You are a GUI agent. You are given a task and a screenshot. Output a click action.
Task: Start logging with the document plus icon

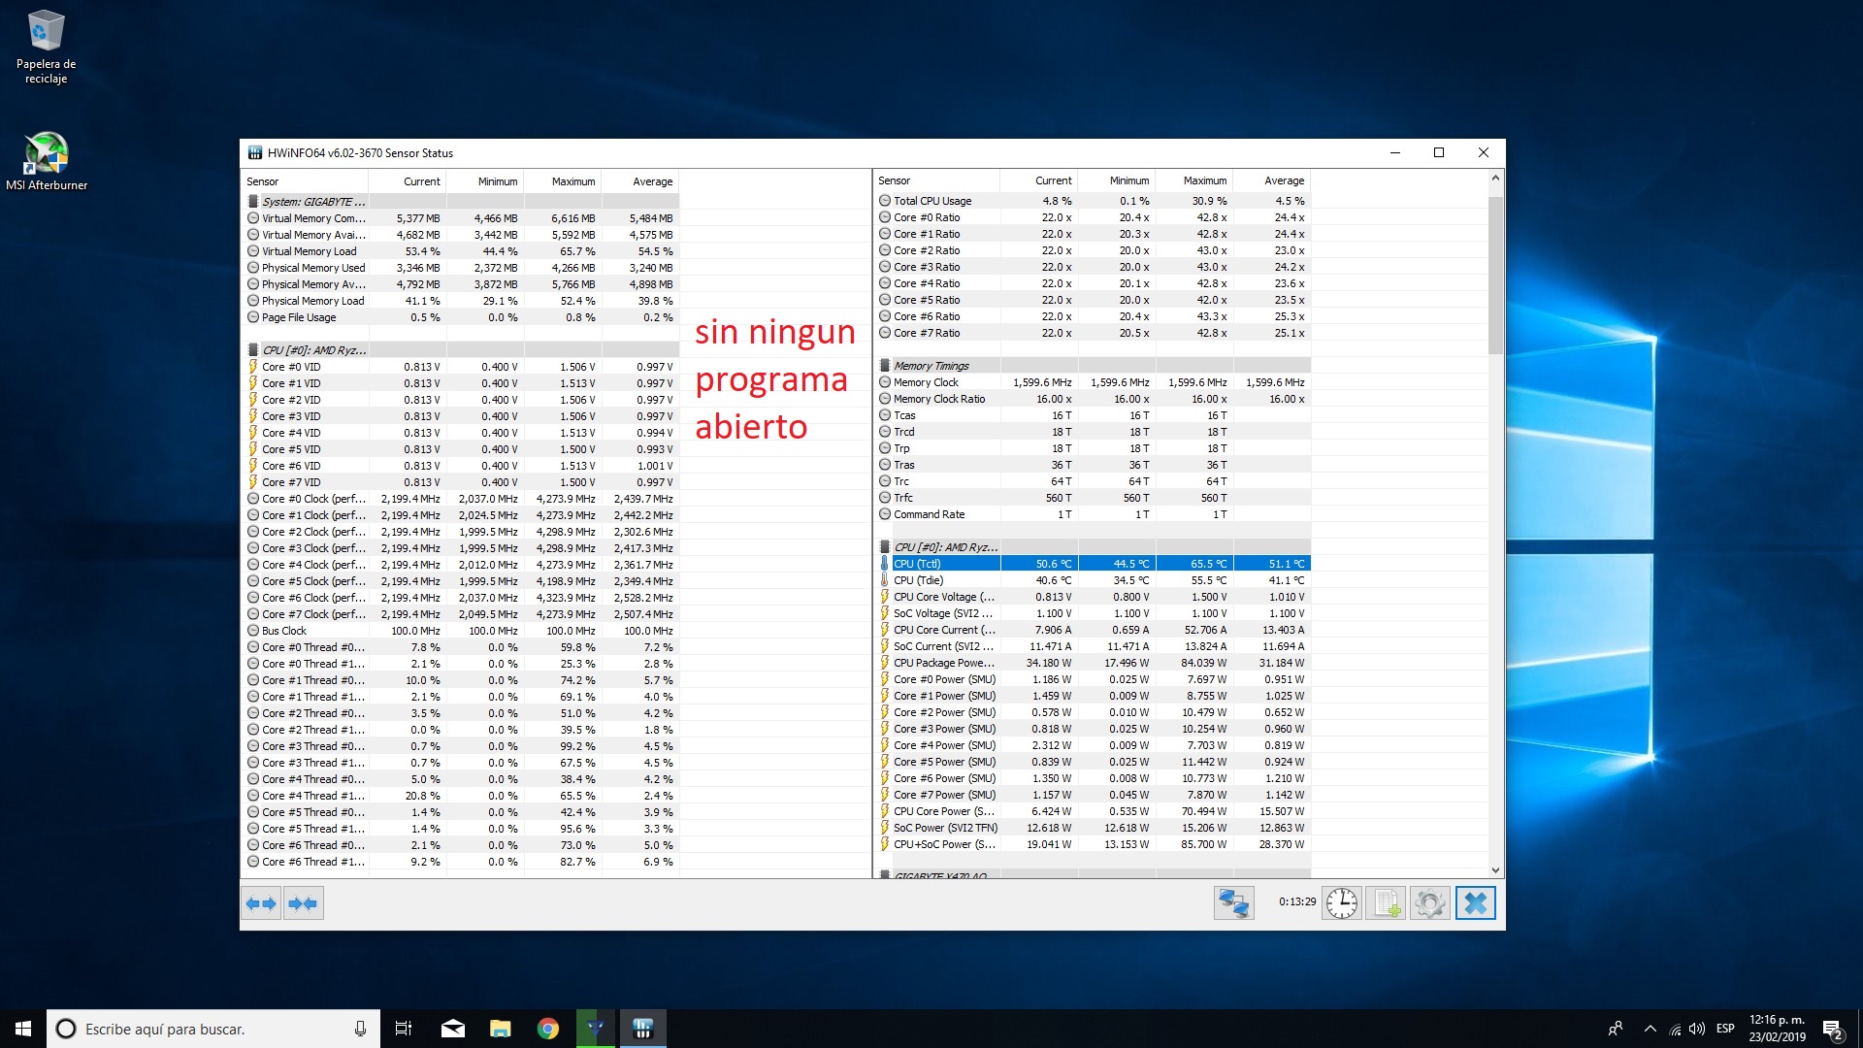click(x=1386, y=903)
